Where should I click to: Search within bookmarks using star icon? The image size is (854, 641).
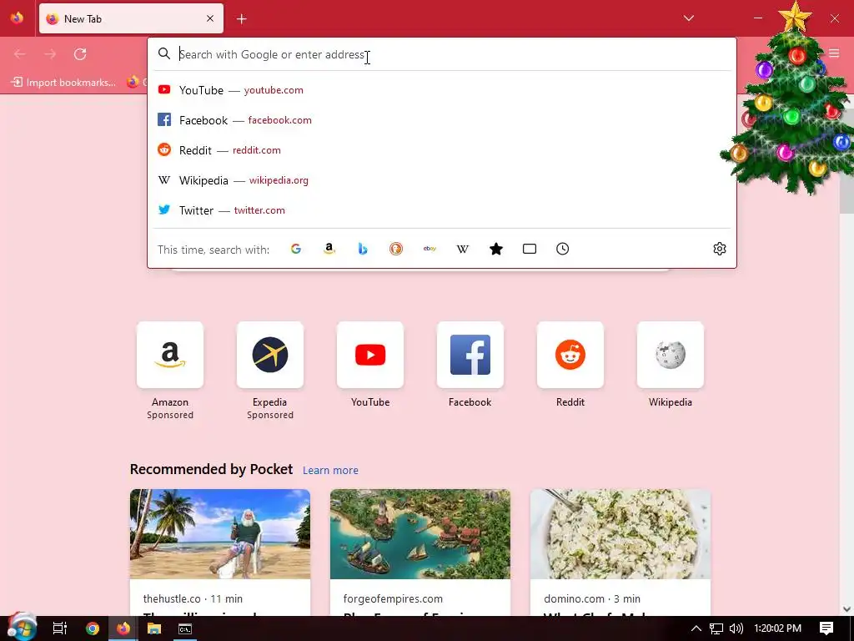point(496,249)
